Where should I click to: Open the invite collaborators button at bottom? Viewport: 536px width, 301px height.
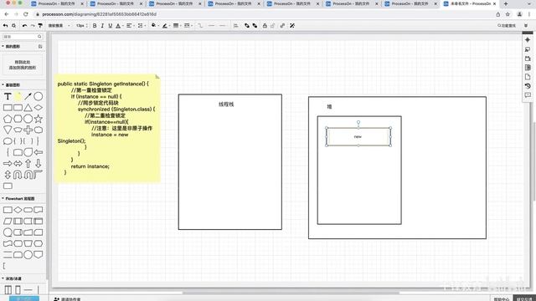pos(67,299)
